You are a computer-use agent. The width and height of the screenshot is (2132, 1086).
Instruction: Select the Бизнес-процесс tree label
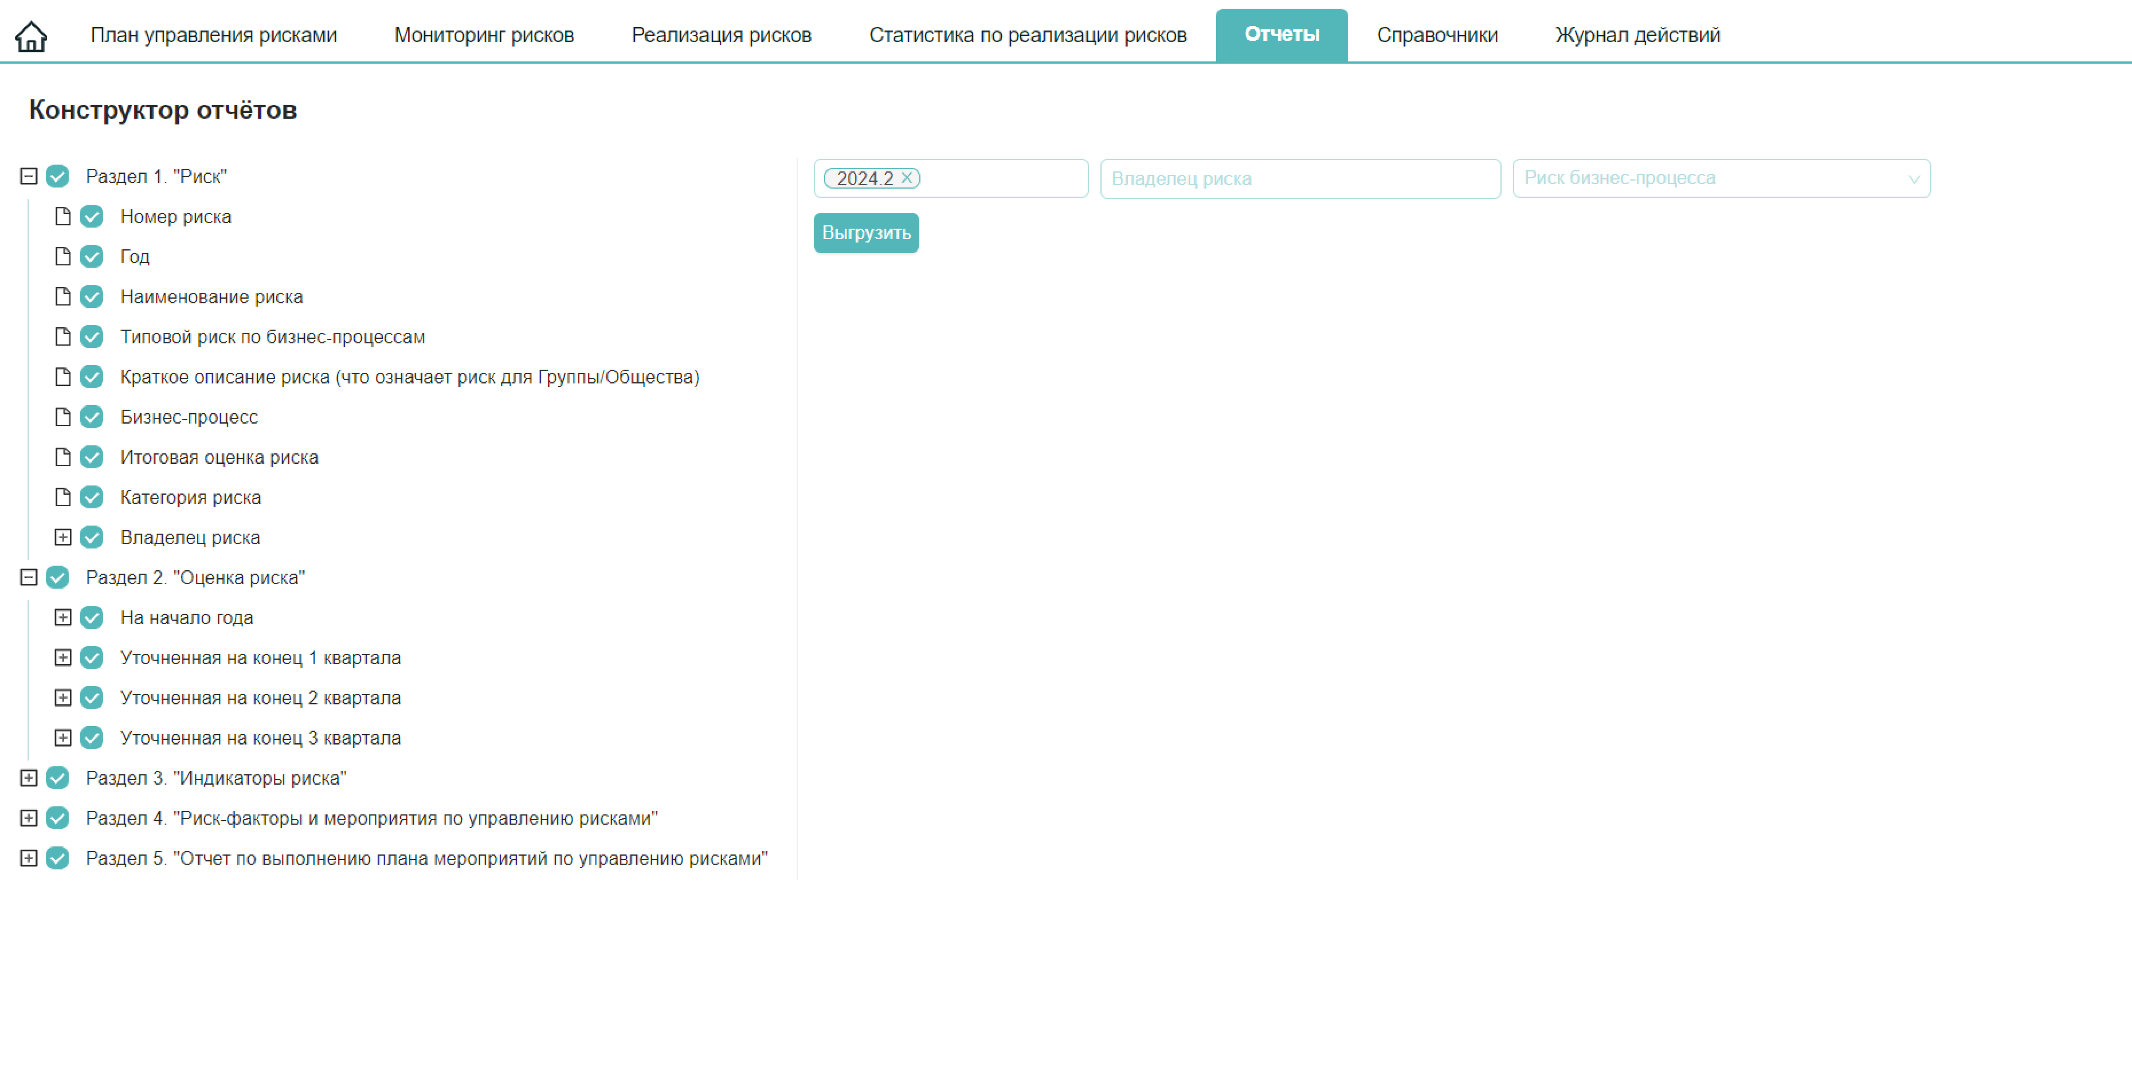[189, 417]
